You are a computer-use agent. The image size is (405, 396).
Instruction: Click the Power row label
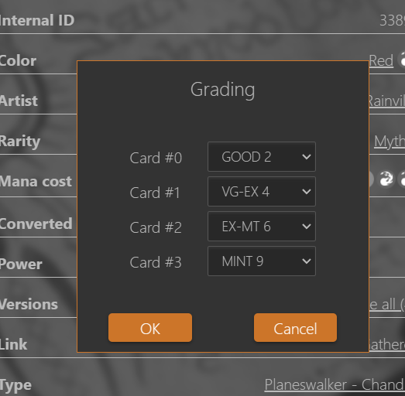pyautogui.click(x=21, y=265)
